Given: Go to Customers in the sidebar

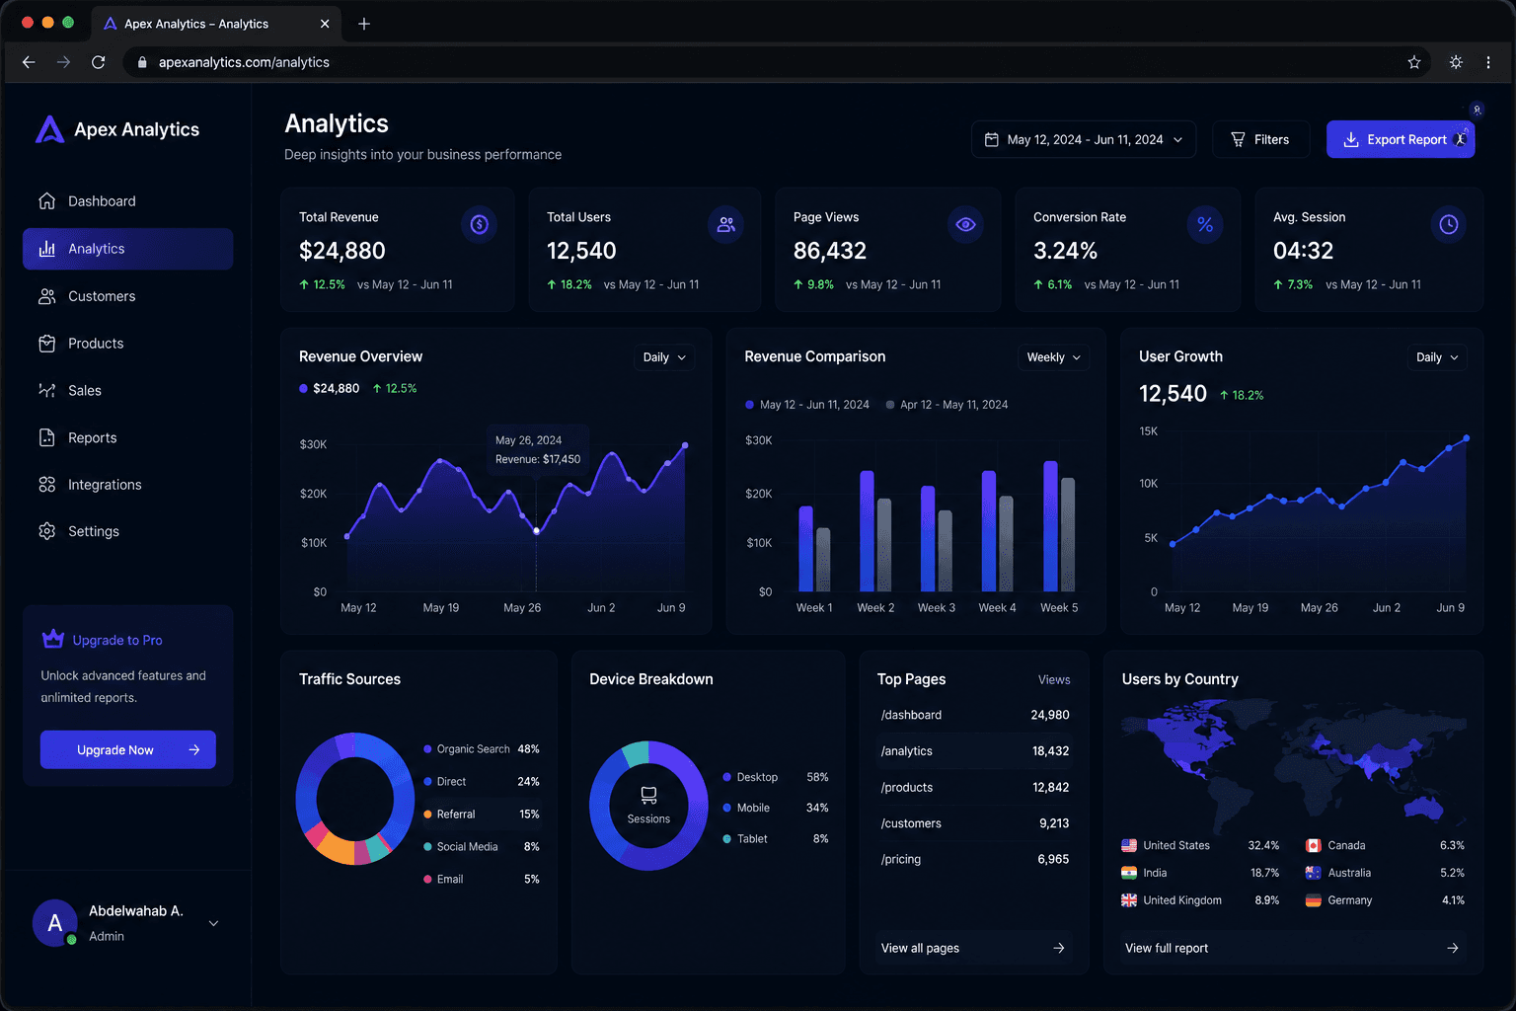Looking at the screenshot, I should click(x=128, y=296).
